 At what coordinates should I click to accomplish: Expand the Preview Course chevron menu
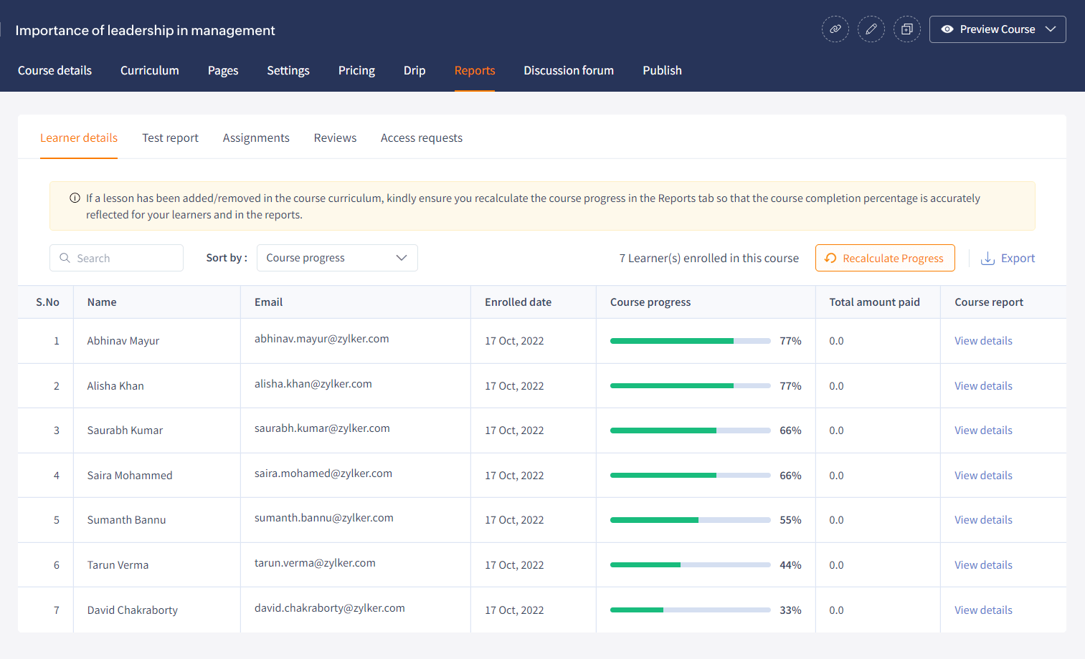click(1050, 29)
